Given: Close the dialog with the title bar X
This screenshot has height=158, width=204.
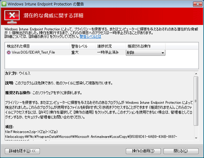Looking at the screenshot, I should [x=198, y=4].
